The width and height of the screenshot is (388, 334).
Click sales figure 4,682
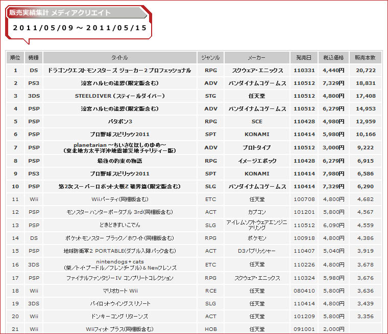pyautogui.click(x=366, y=199)
